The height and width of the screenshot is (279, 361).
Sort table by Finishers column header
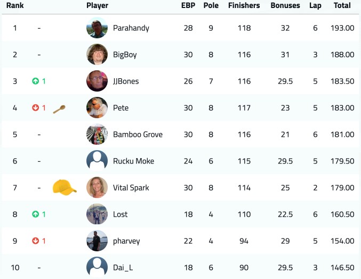[x=244, y=5]
